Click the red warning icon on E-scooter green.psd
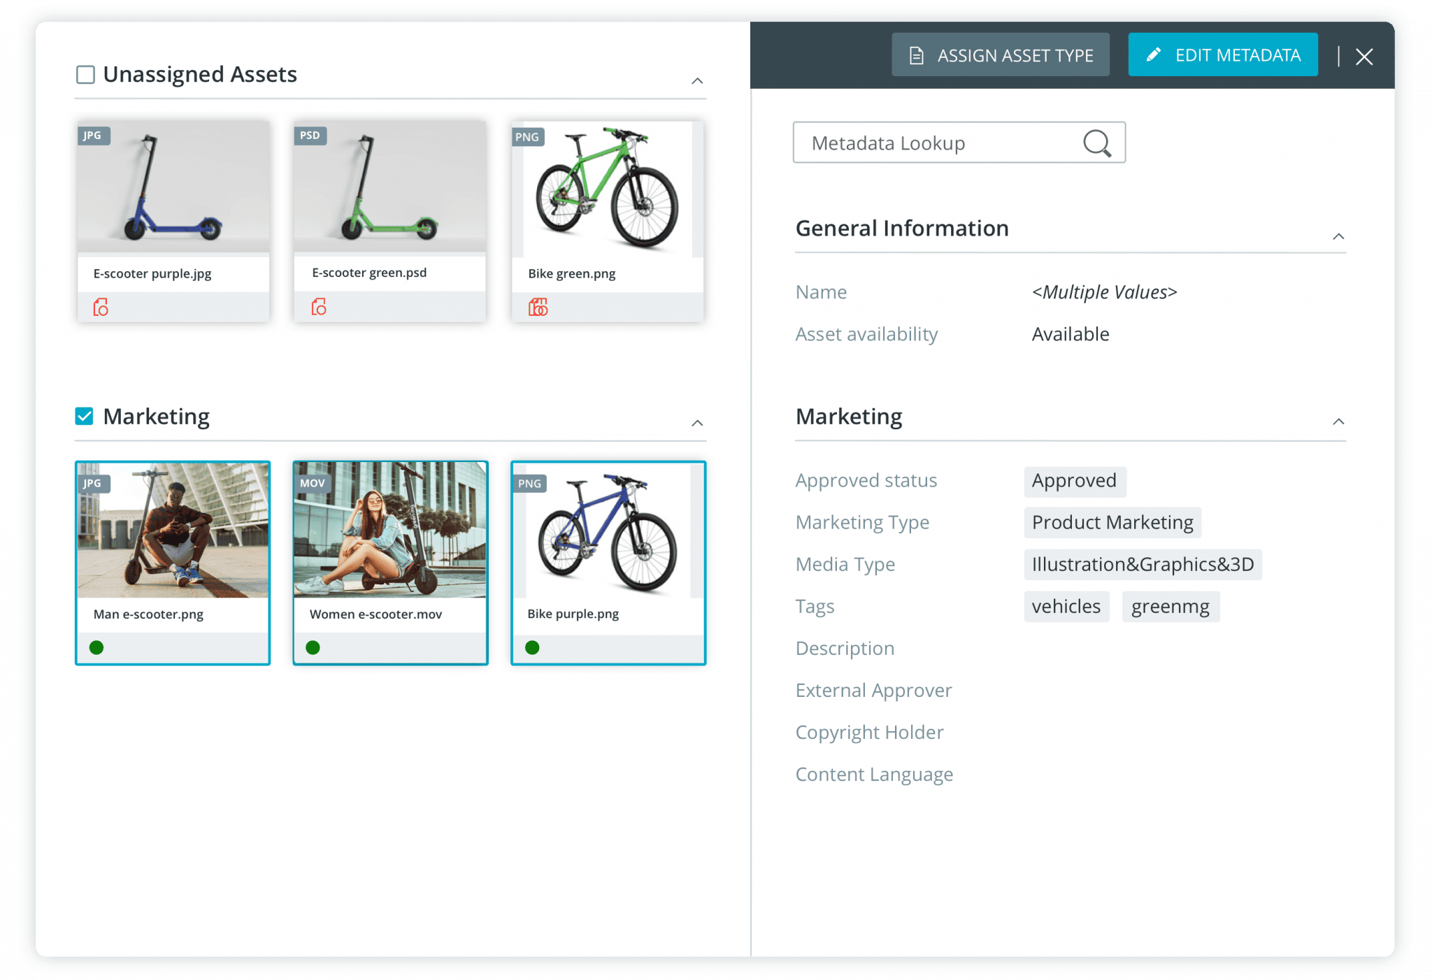This screenshot has height=980, width=1432. click(x=318, y=306)
